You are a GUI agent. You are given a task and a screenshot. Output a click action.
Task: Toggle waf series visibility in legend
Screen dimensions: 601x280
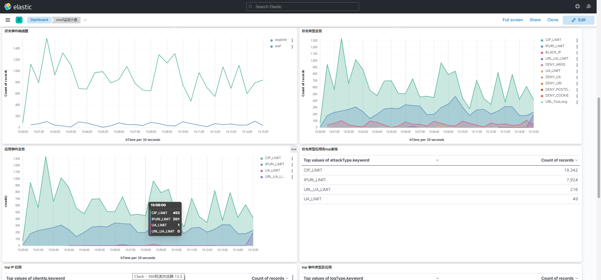[x=278, y=46]
